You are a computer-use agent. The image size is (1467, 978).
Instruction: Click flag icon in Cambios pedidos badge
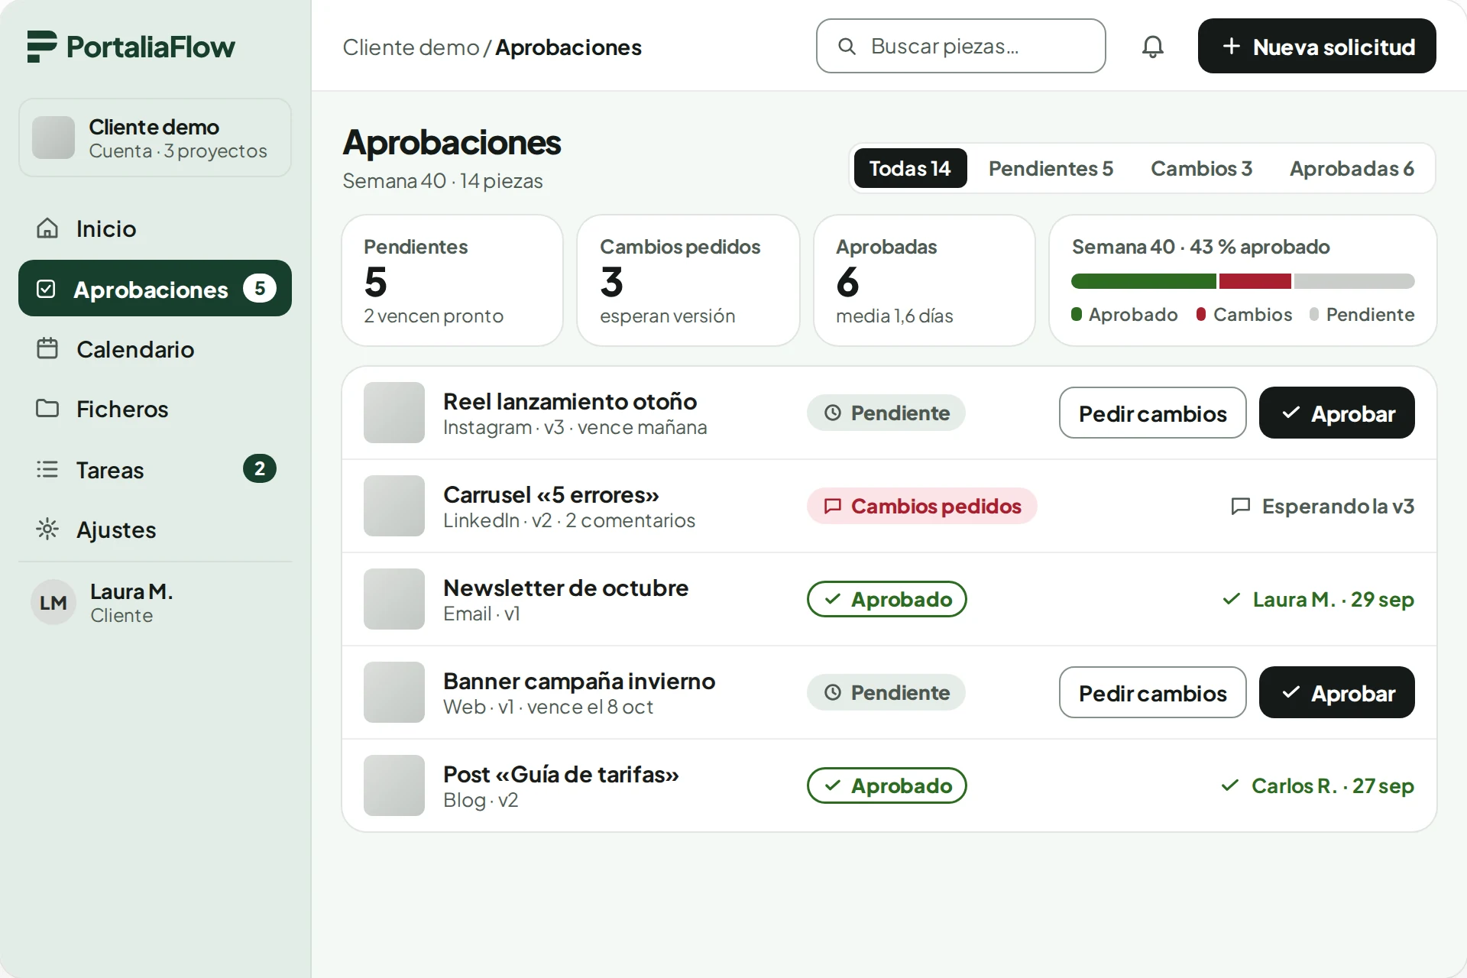pos(833,506)
